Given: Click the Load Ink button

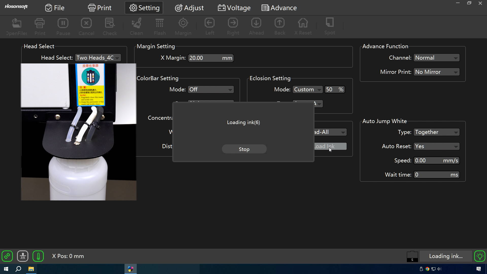Looking at the screenshot, I should click(331, 146).
